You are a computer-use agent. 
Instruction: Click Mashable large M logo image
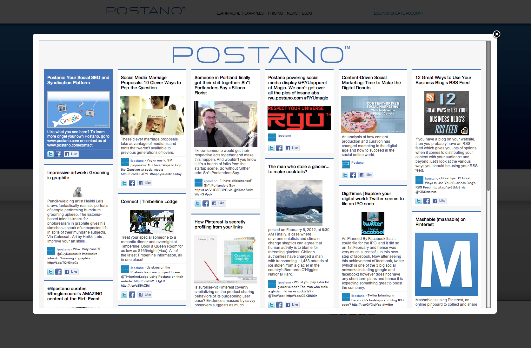pos(447,264)
